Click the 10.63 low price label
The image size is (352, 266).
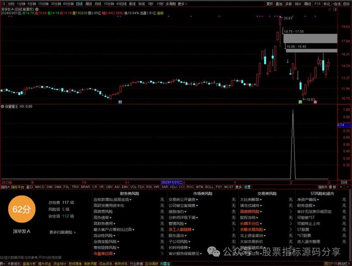[x=311, y=99]
